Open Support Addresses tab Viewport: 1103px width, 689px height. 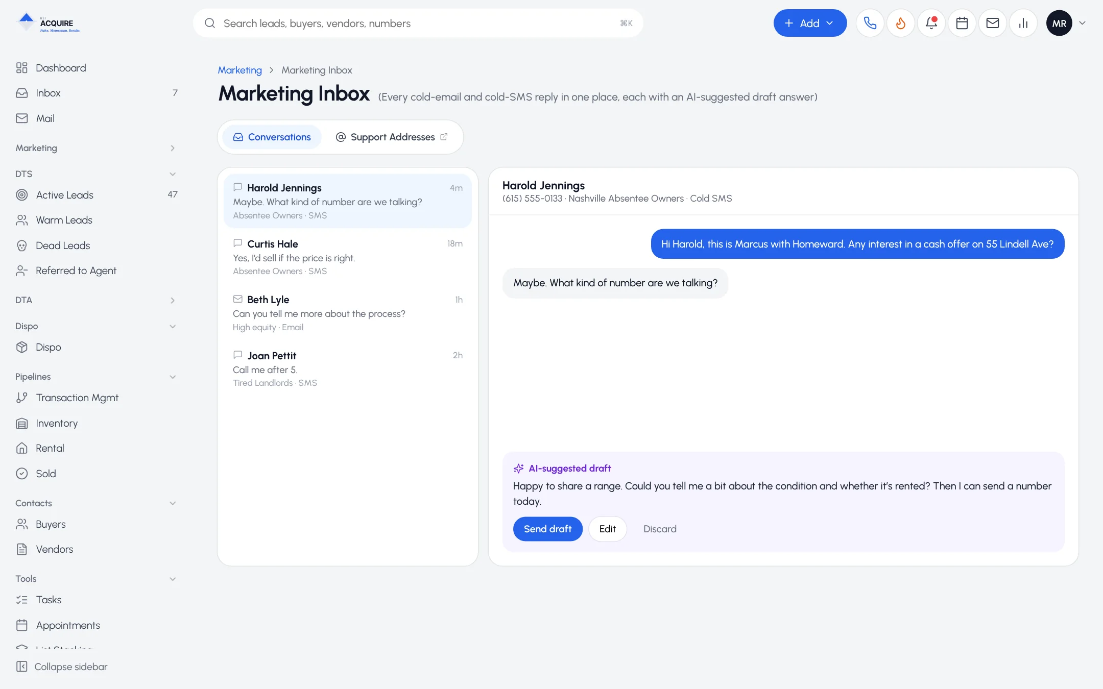(x=392, y=137)
